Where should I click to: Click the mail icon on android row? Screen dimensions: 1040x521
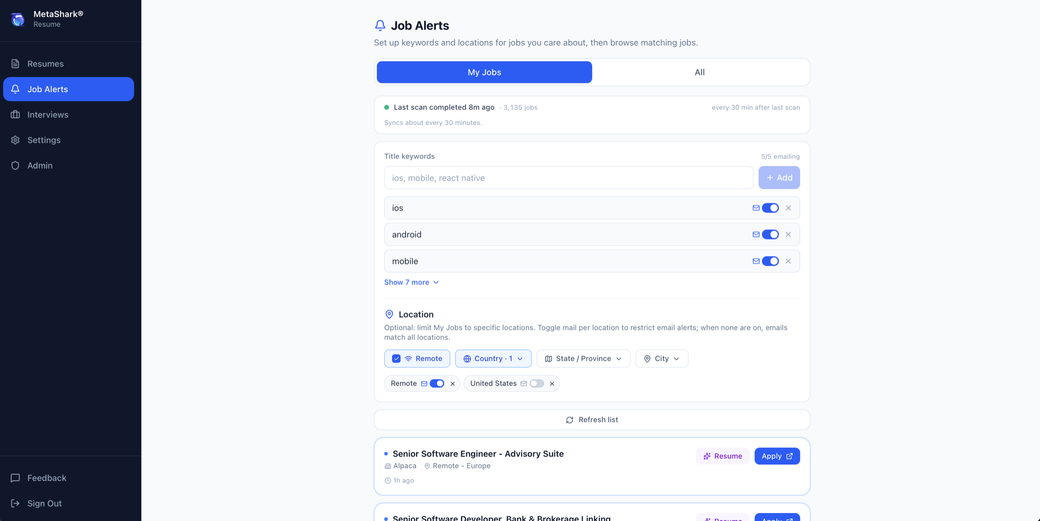point(756,234)
